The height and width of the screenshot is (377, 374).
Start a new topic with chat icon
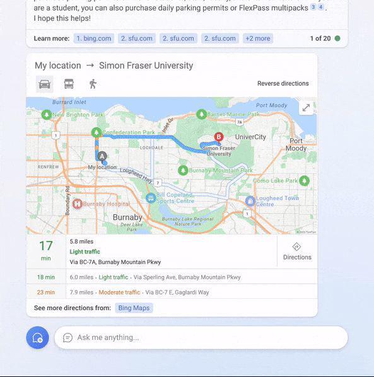coord(37,337)
